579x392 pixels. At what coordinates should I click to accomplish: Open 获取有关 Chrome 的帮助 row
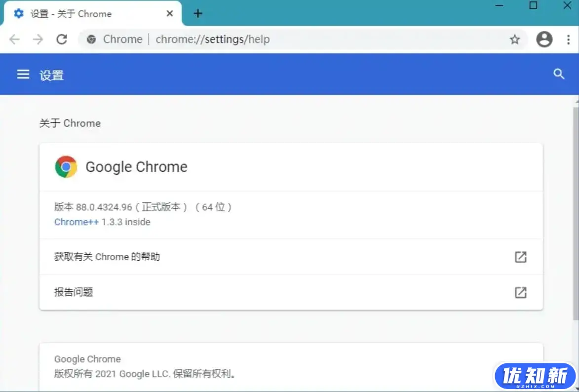point(107,257)
